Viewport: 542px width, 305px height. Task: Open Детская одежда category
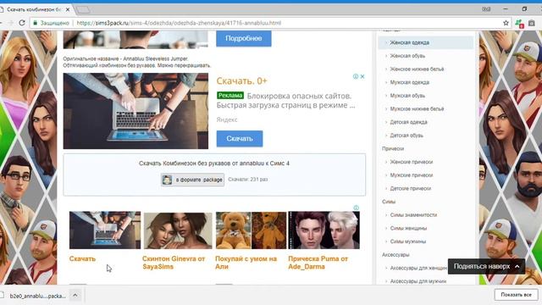pyautogui.click(x=408, y=122)
